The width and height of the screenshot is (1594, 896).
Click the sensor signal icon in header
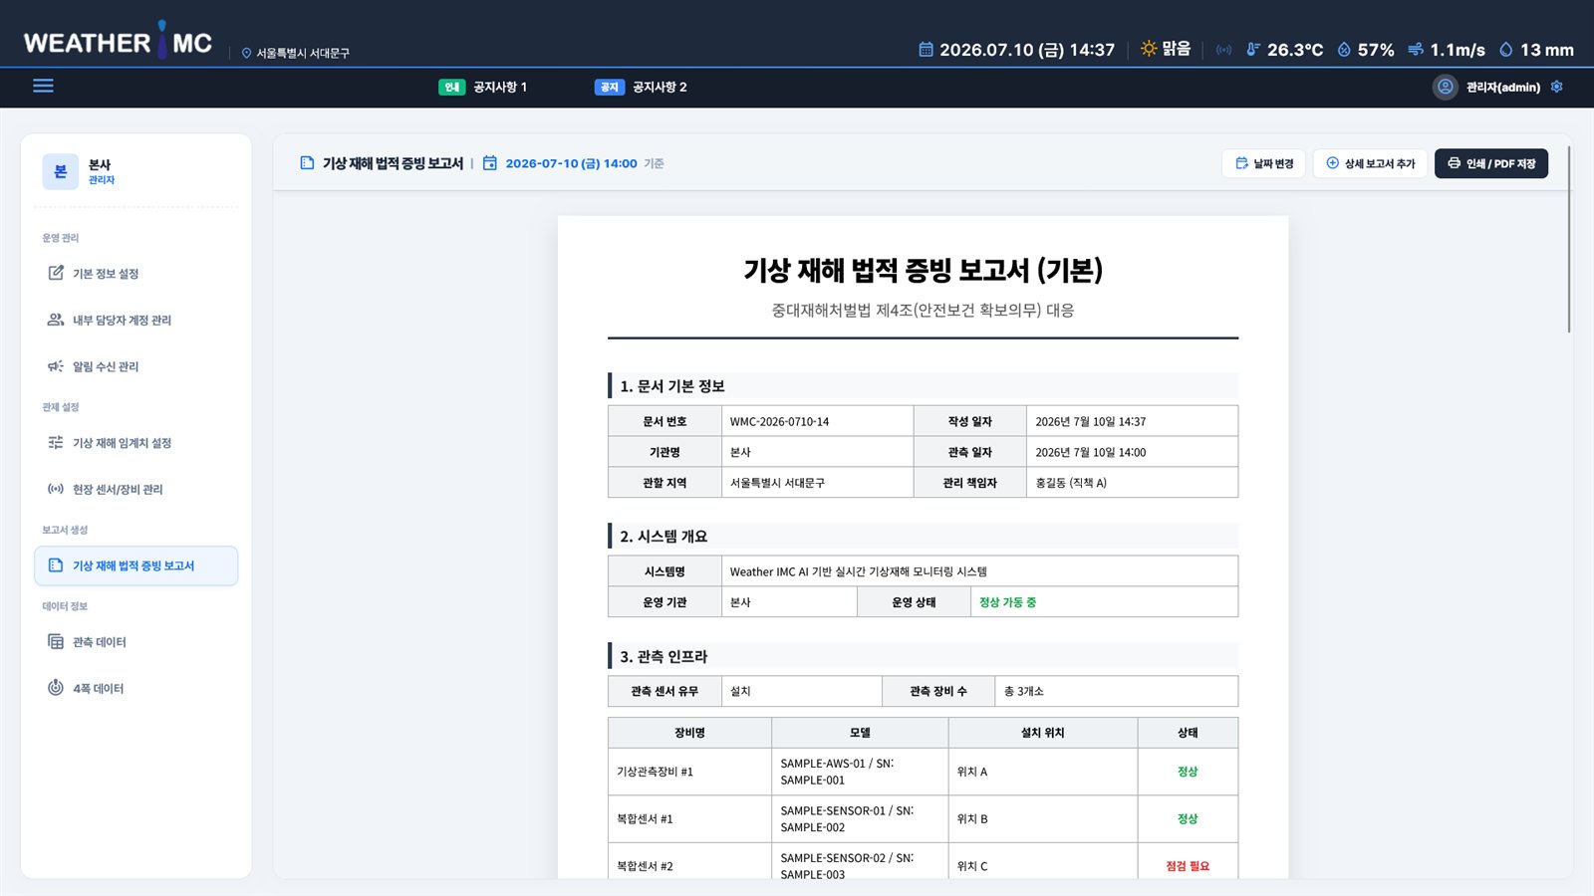point(1223,49)
